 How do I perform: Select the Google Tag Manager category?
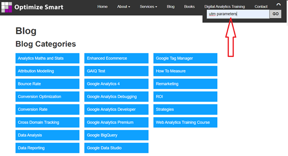click(x=185, y=58)
